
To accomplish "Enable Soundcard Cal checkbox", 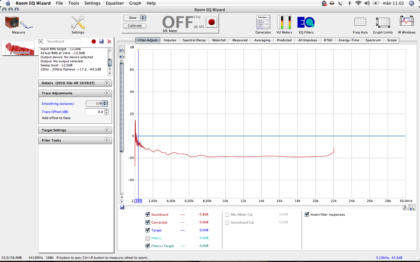I will coord(227,222).
